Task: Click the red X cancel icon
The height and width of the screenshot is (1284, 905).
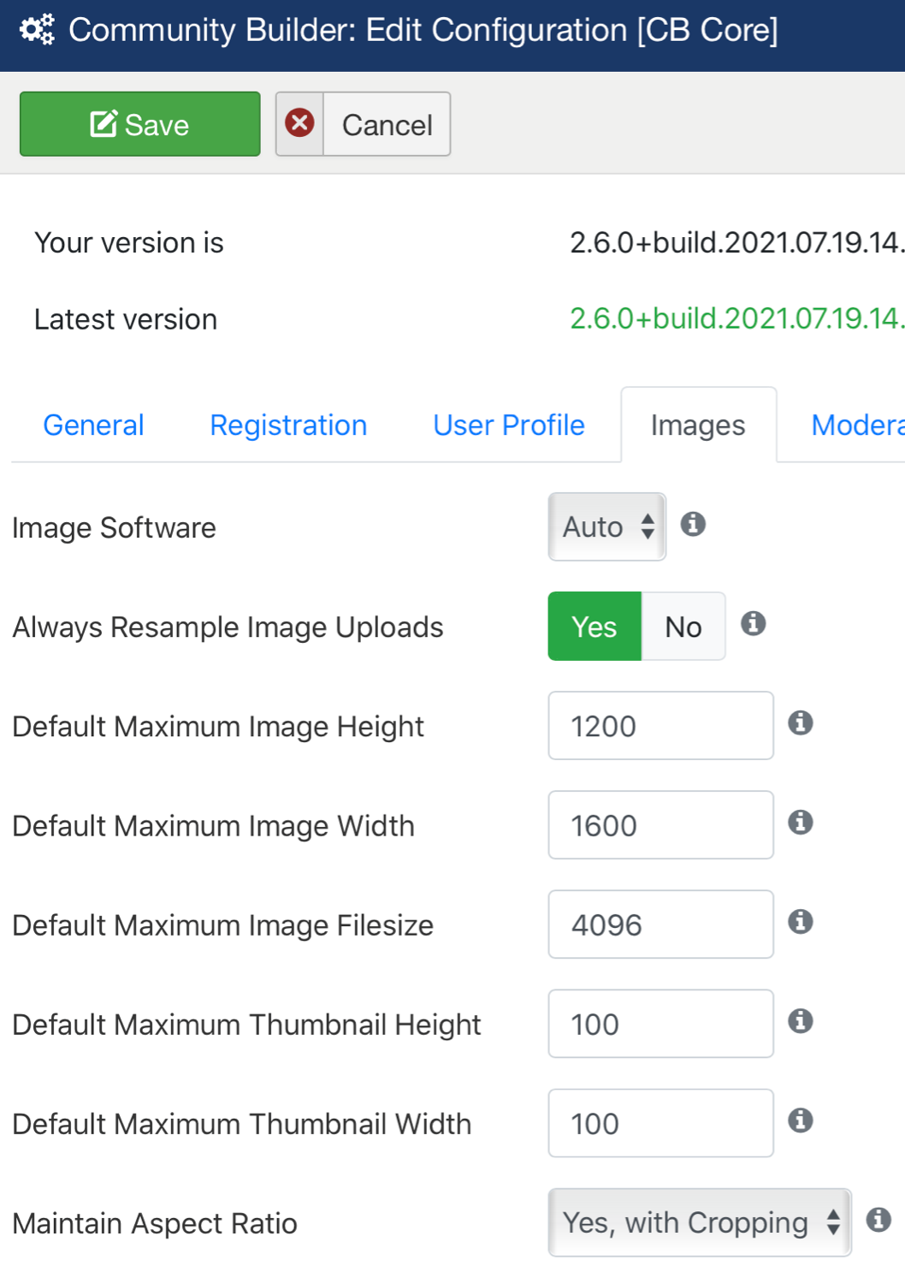Action: click(299, 123)
